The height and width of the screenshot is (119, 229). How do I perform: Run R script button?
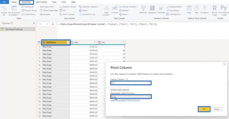(214, 11)
